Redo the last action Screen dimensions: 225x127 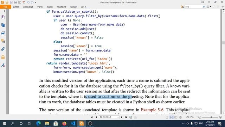click(32, 2)
